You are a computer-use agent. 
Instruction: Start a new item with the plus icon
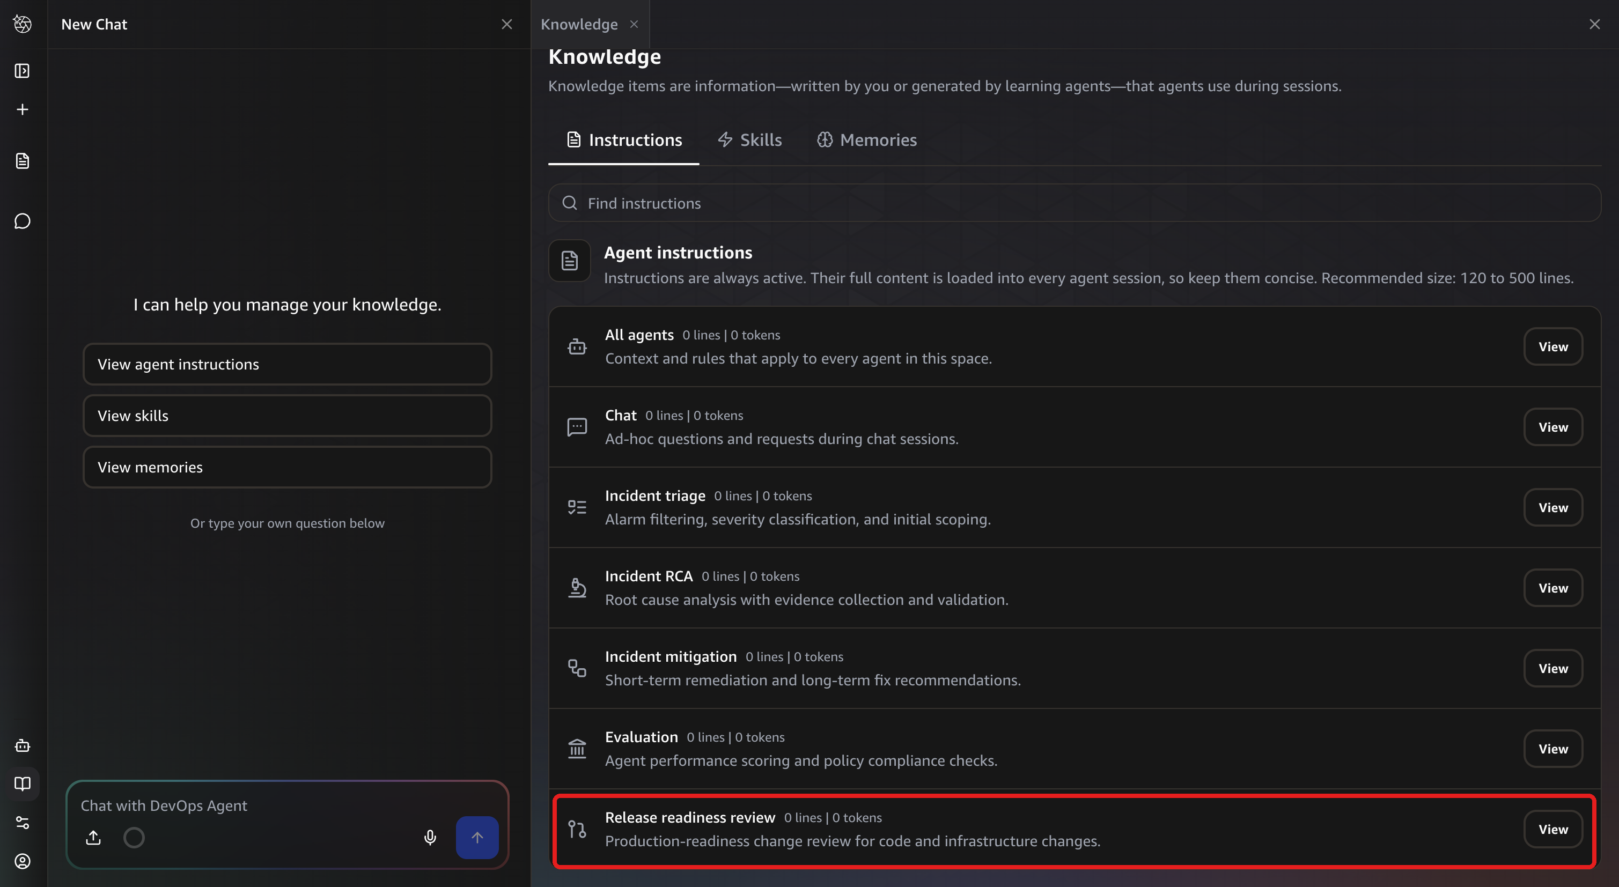[23, 109]
